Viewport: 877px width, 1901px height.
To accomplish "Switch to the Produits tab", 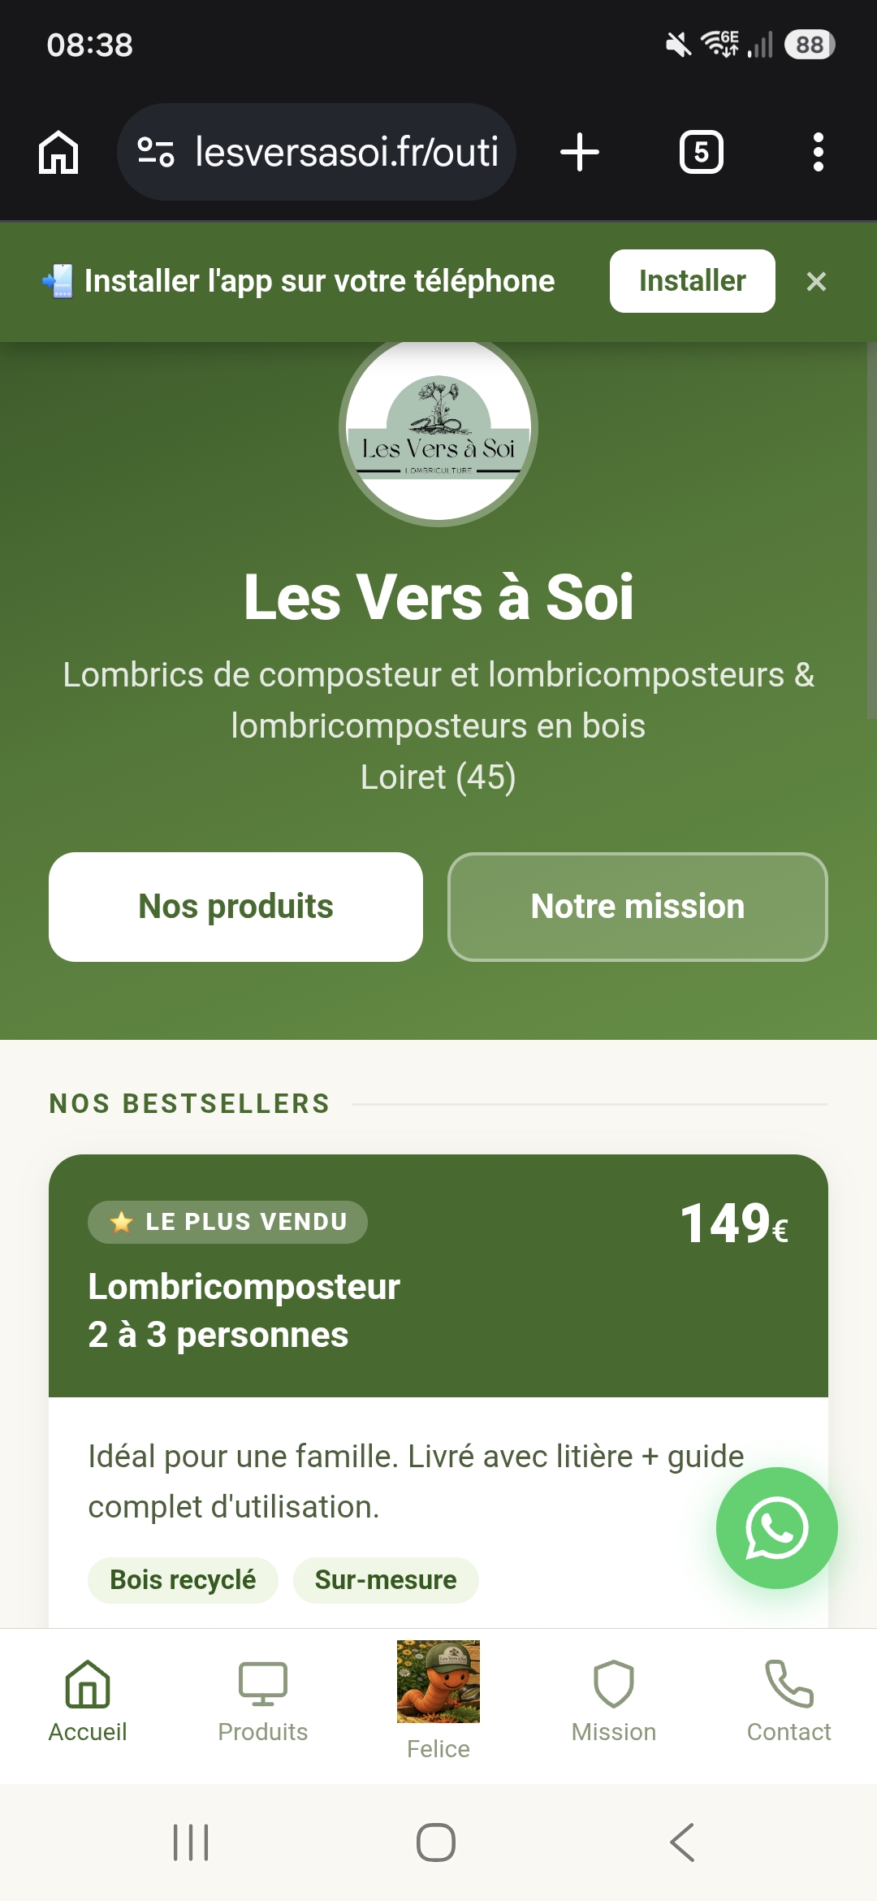I will click(263, 1701).
